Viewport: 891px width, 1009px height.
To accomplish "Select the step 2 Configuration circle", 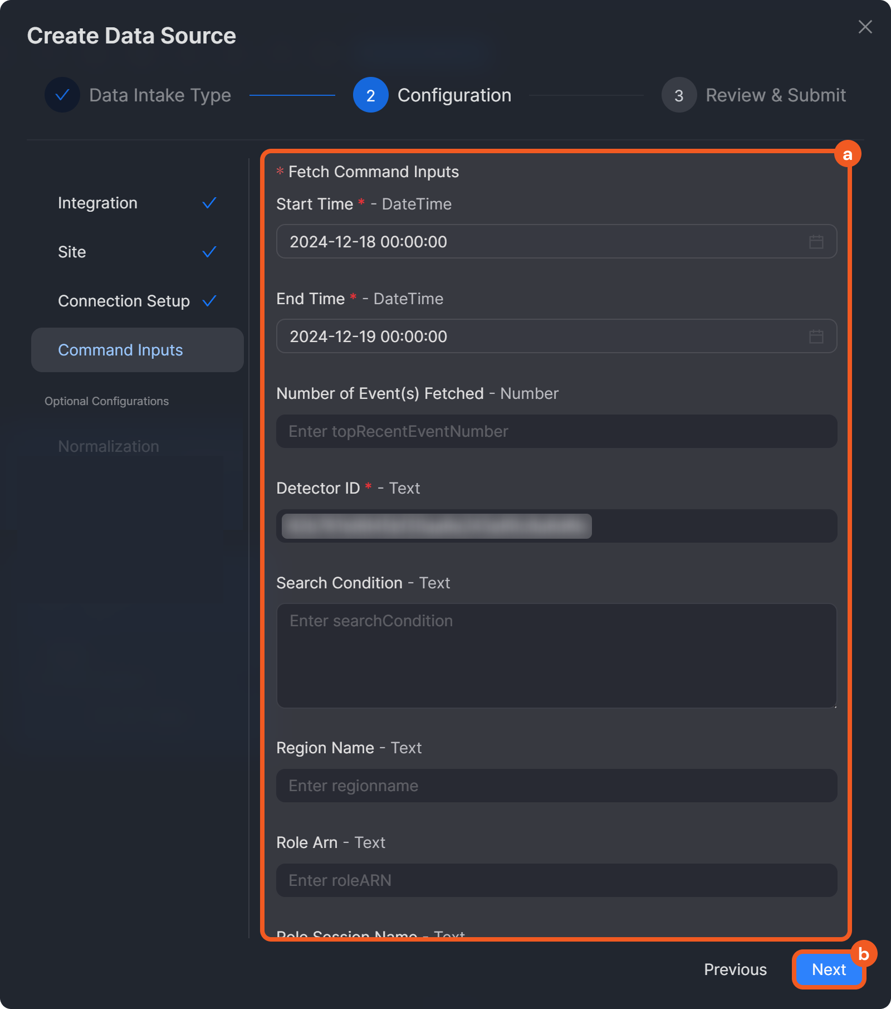I will pyautogui.click(x=370, y=95).
